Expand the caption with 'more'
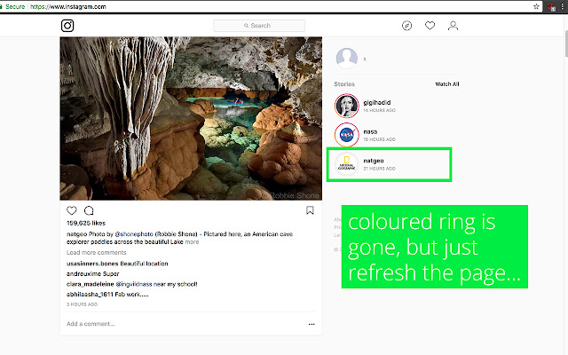Image resolution: width=568 pixels, height=355 pixels. coord(192,241)
